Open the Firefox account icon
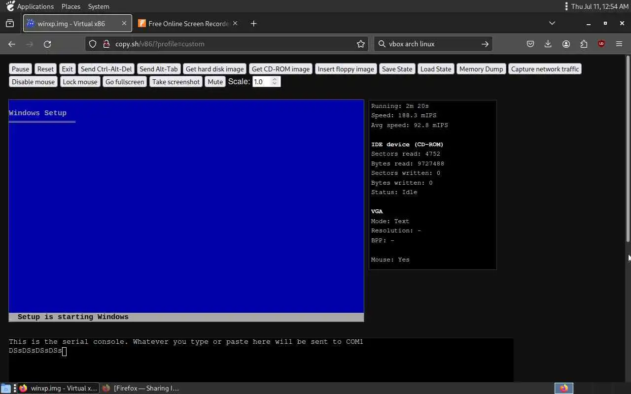Screen dimensions: 631x394 566,44
